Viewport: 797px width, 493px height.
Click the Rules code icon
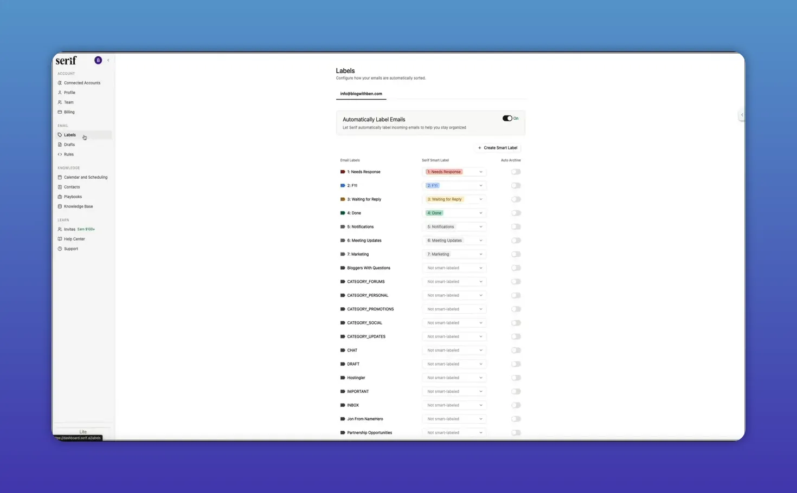point(60,154)
